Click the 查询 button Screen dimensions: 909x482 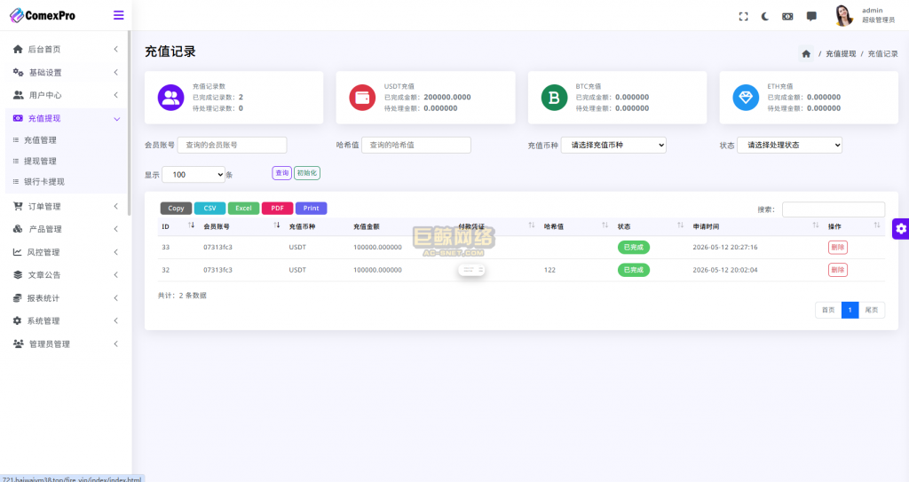coord(281,173)
